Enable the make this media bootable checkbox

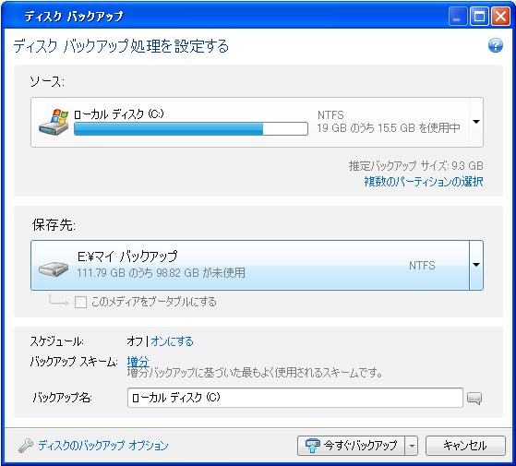[80, 302]
